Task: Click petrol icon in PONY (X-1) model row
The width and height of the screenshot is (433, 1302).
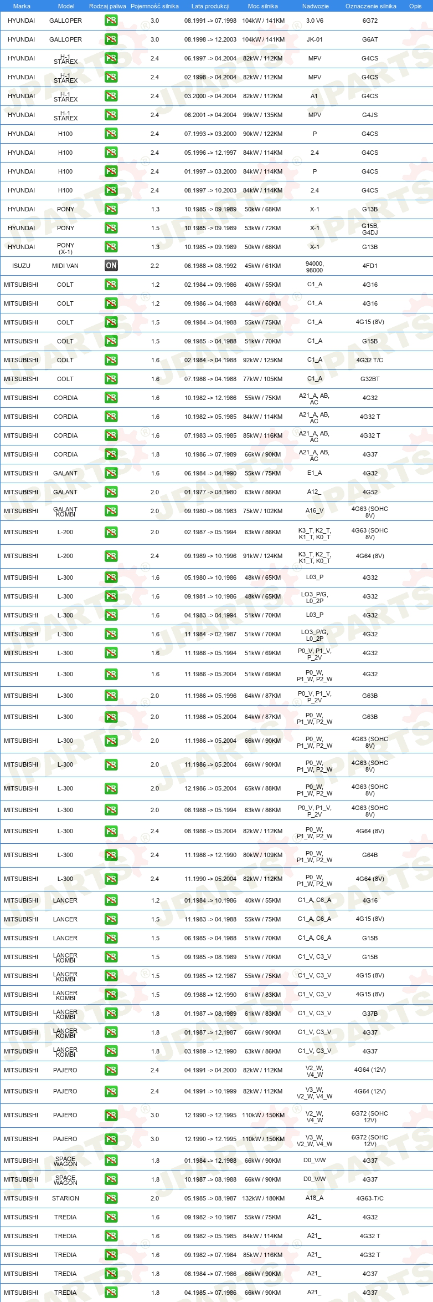Action: tap(111, 247)
